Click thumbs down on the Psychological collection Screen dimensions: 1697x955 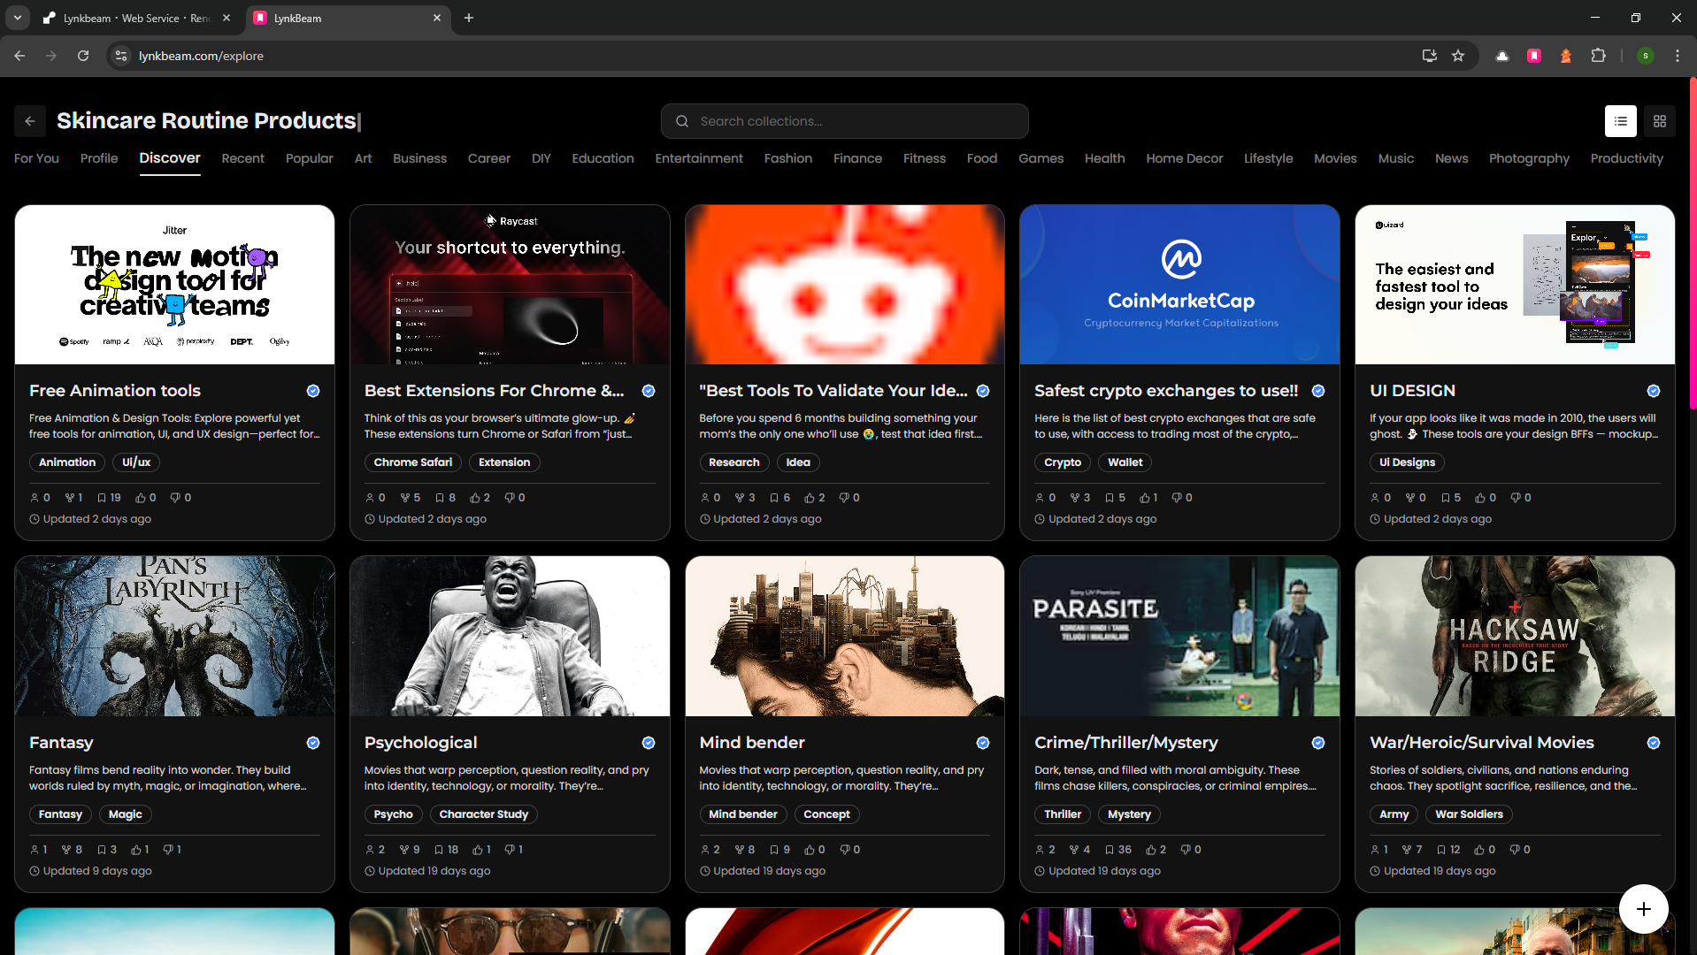[x=509, y=850]
